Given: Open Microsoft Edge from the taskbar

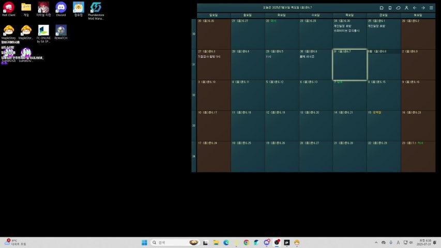Looking at the screenshot, I should click(226, 242).
